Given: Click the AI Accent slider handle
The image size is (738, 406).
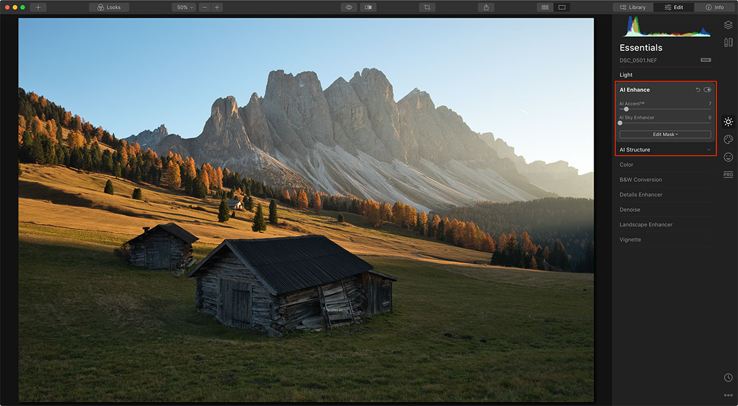Looking at the screenshot, I should (626, 109).
